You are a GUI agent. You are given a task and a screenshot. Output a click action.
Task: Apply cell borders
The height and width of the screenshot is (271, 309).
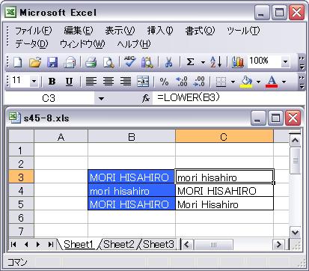point(221,82)
